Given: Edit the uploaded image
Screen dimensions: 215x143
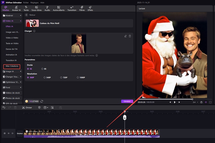Looking at the screenshot, I should click(x=125, y=36).
